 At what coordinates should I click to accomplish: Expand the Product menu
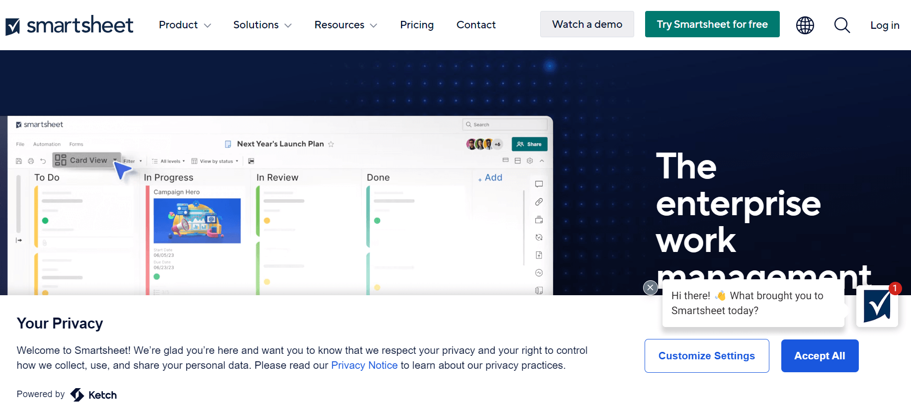pyautogui.click(x=185, y=25)
